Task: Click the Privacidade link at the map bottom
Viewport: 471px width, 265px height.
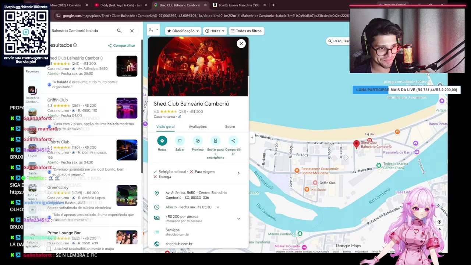Action: pos(361,252)
